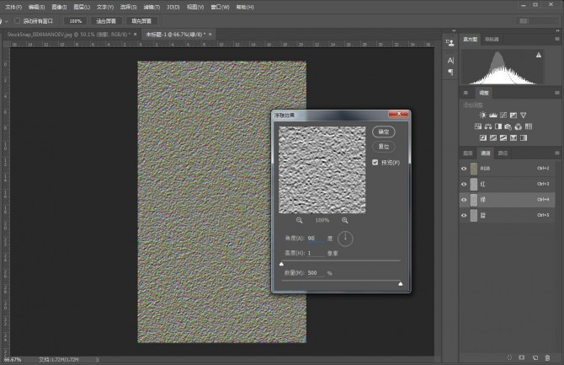Hide the RGB channel visibility eye
This screenshot has width=564, height=365.
pos(464,169)
